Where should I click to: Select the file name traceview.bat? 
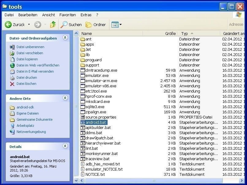[x=97, y=159]
